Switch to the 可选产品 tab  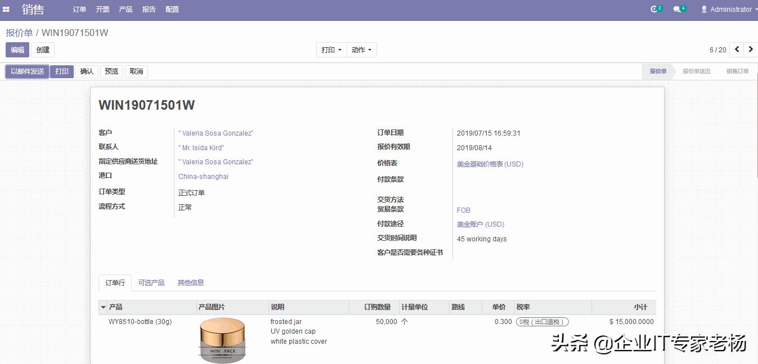(x=151, y=282)
